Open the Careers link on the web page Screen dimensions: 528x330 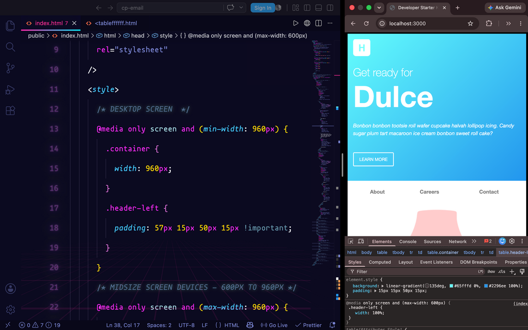[429, 192]
